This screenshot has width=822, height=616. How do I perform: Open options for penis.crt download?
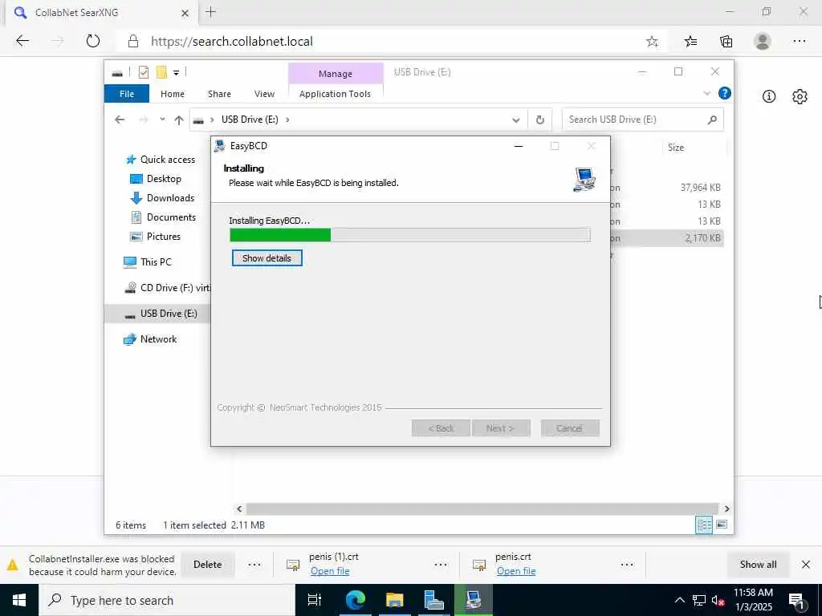626,565
